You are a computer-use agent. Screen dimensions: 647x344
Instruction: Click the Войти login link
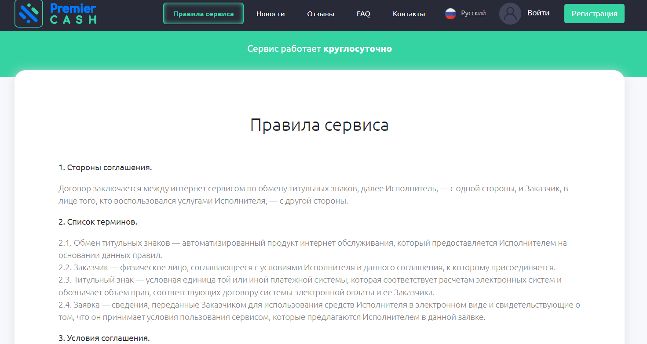(538, 13)
